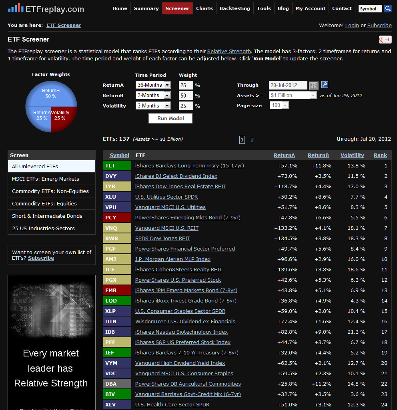Open the Tools menu item
The image size is (397, 410).
(264, 8)
